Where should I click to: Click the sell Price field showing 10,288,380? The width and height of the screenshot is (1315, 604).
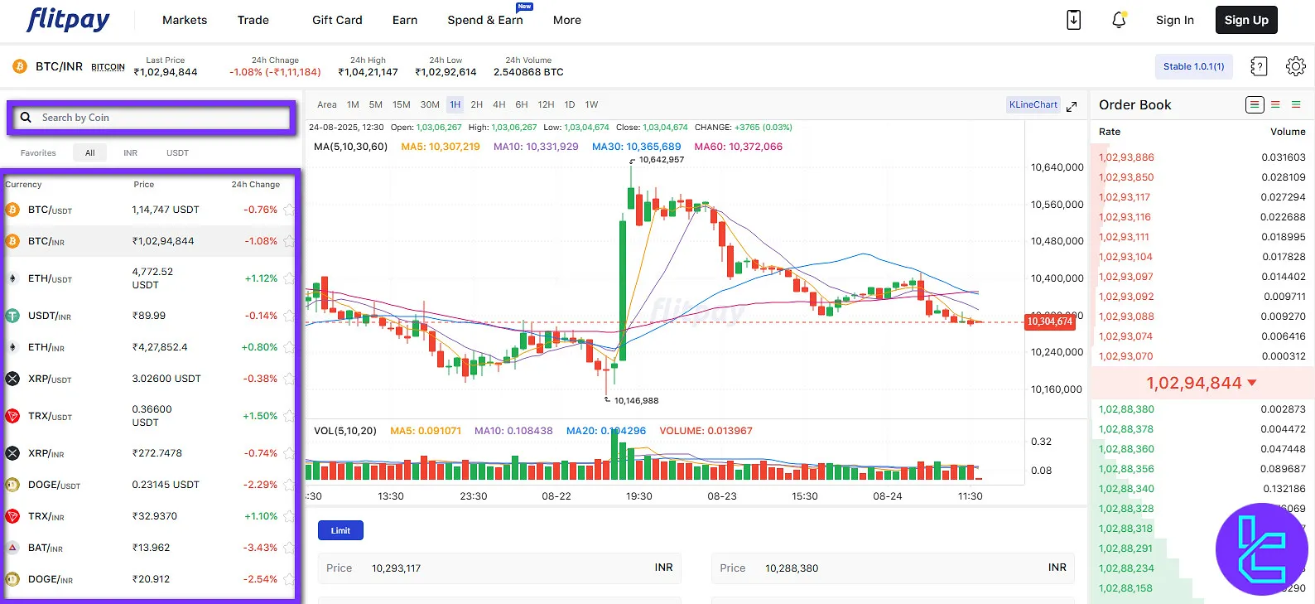tap(893, 568)
